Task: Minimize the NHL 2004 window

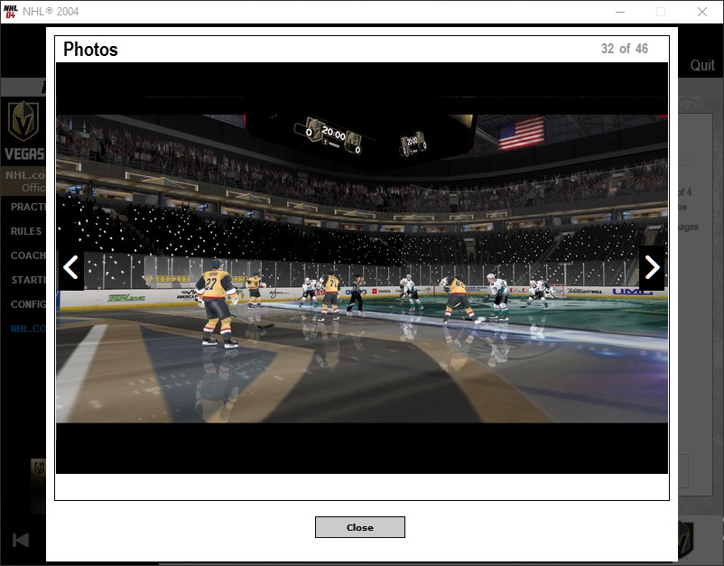Action: point(620,12)
